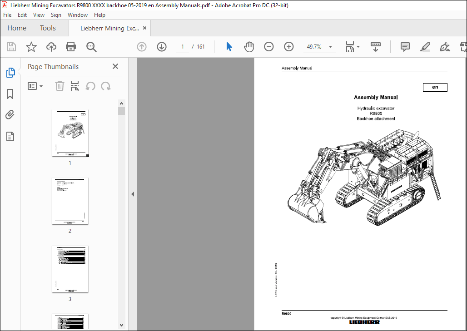Open the Attachments panel with the paperclip icon
This screenshot has height=331, width=467.
(x=10, y=114)
